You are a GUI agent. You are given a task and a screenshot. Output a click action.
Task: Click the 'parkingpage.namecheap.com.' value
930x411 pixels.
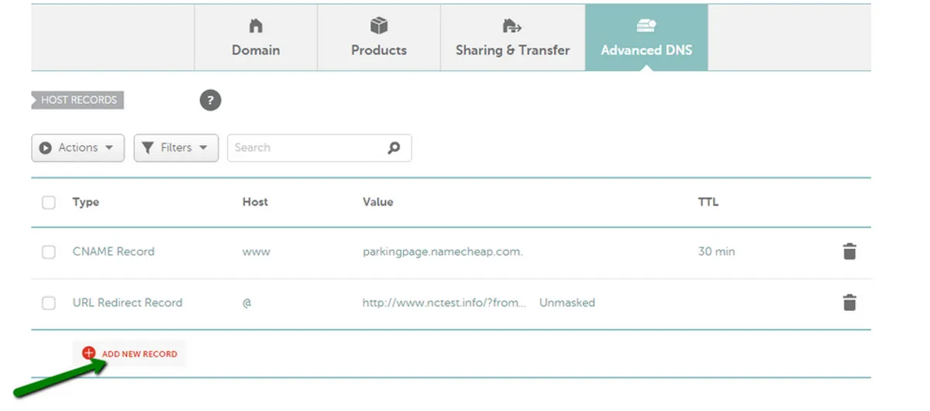(x=443, y=252)
